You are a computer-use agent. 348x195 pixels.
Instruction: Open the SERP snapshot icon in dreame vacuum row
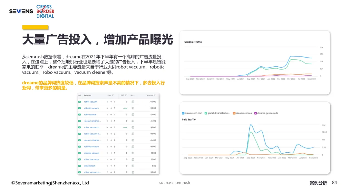(133, 153)
